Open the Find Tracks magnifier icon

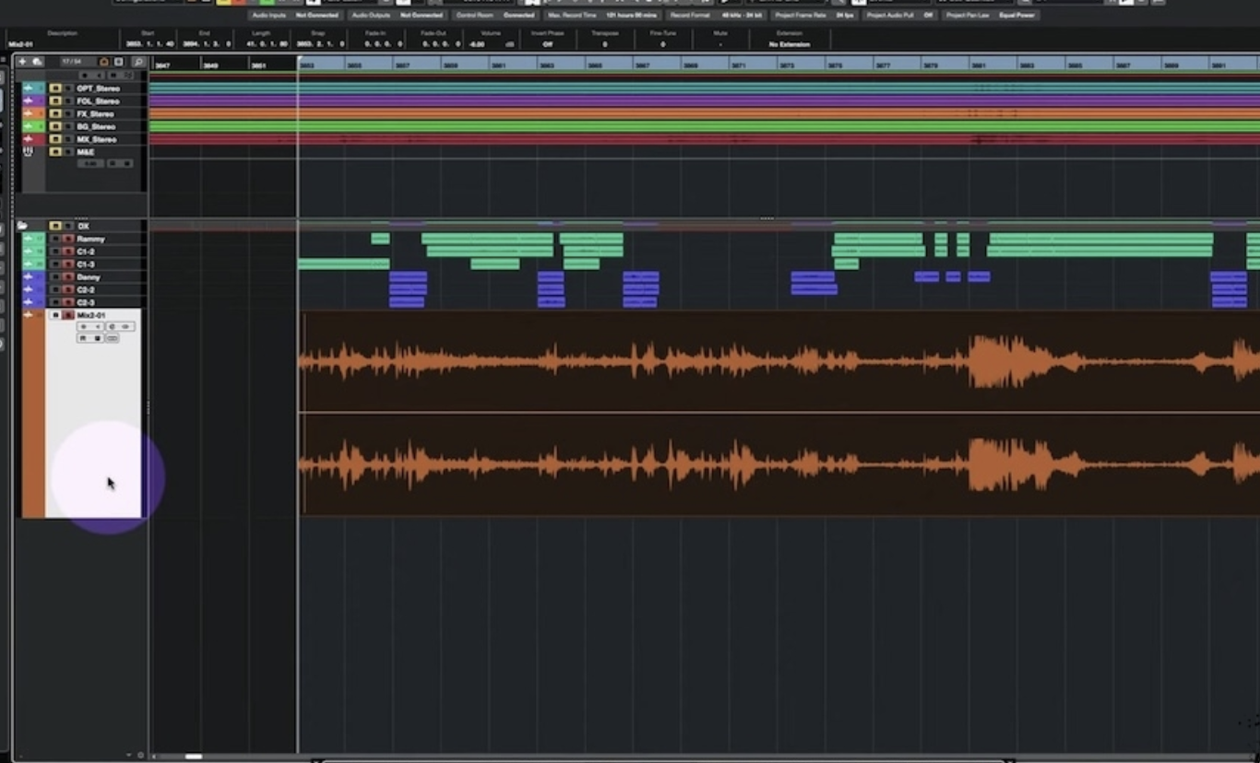pos(137,61)
